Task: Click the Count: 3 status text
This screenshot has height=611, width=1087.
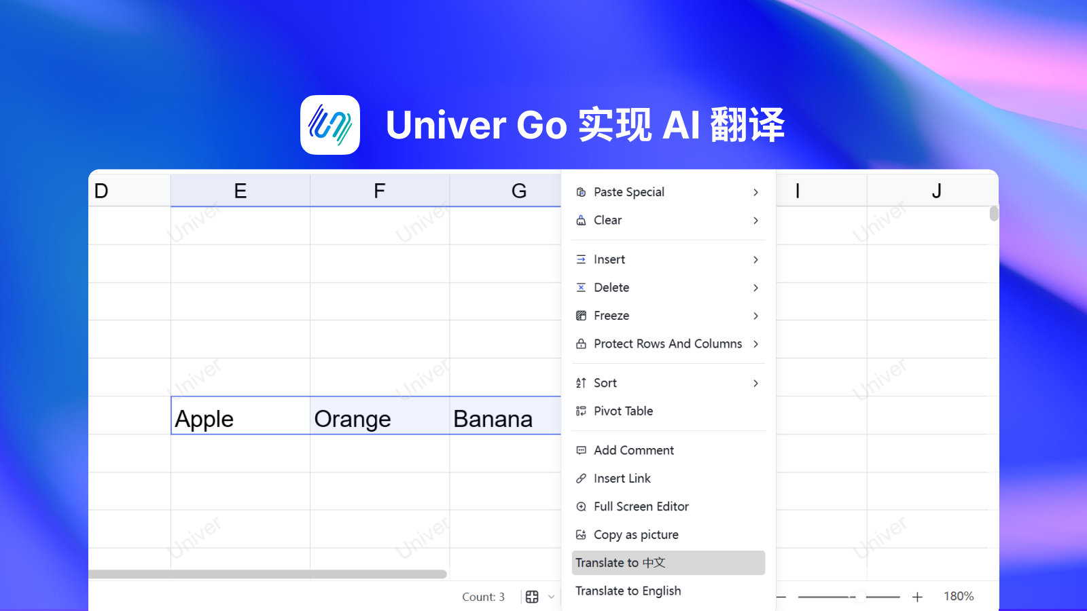Action: pyautogui.click(x=483, y=597)
